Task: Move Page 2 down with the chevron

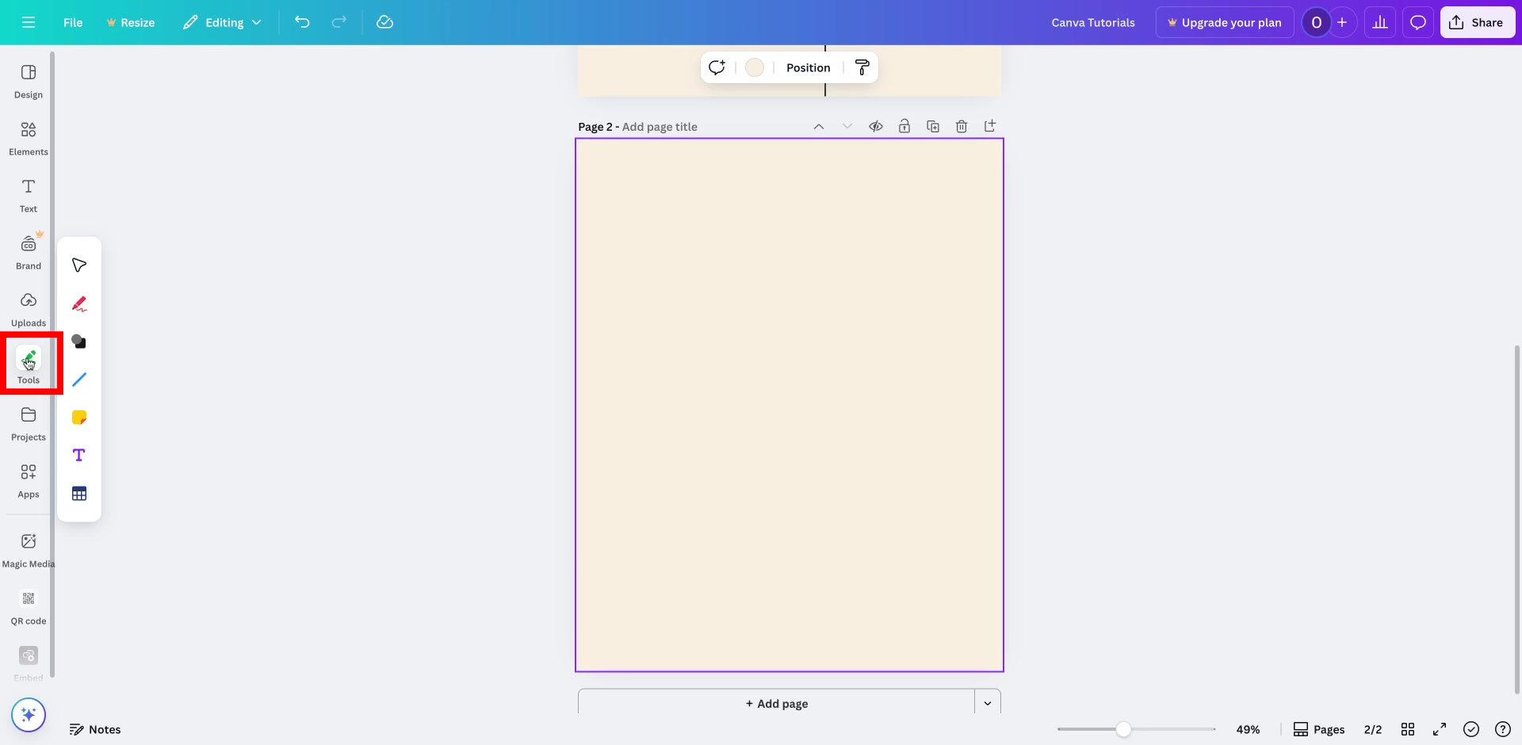Action: pyautogui.click(x=847, y=126)
